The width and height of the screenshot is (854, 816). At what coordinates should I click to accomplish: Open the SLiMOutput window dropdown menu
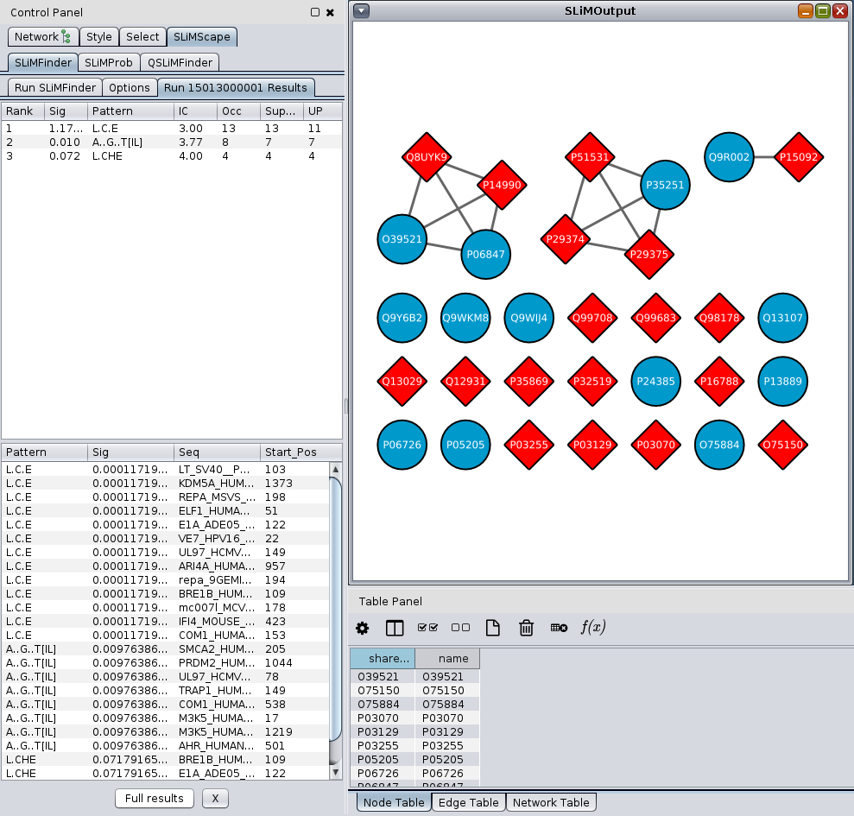click(x=362, y=10)
